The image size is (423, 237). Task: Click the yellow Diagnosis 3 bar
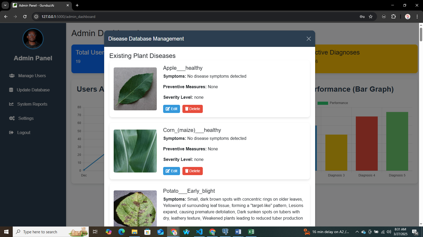tap(336, 153)
